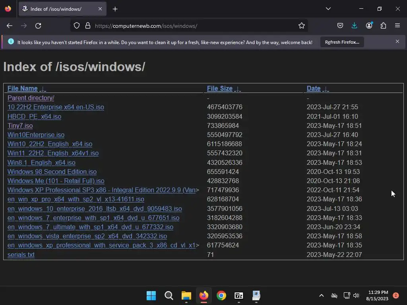Click the Refresh Firefox... button
This screenshot has width=407, height=305.
pyautogui.click(x=342, y=42)
